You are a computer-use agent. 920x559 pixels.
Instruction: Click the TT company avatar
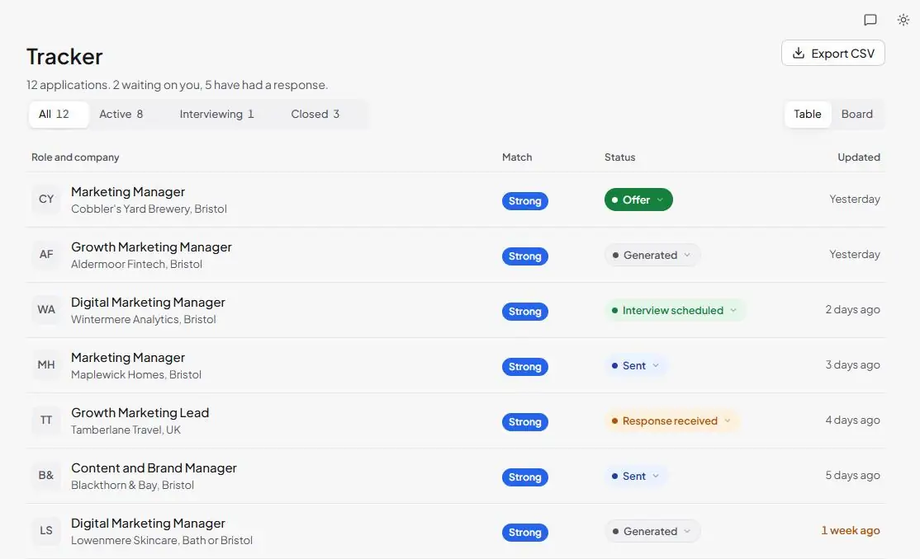pyautogui.click(x=46, y=420)
